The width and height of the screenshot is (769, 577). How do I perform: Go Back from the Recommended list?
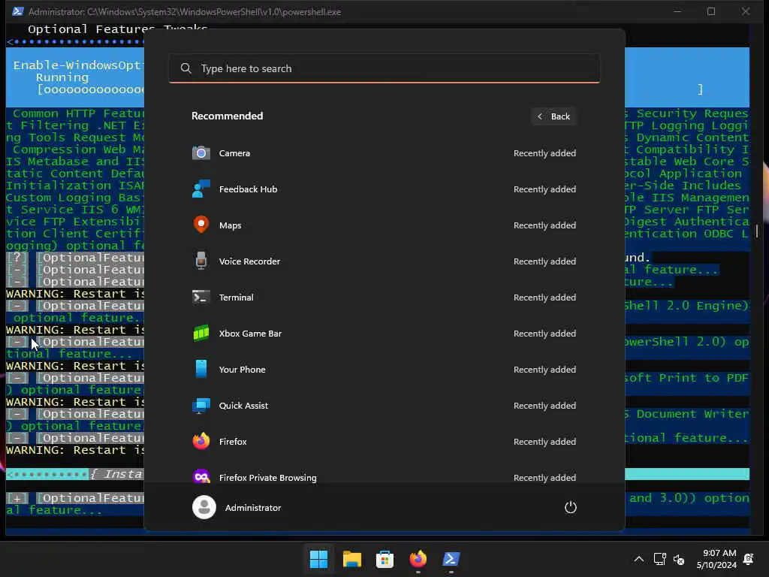pos(553,116)
